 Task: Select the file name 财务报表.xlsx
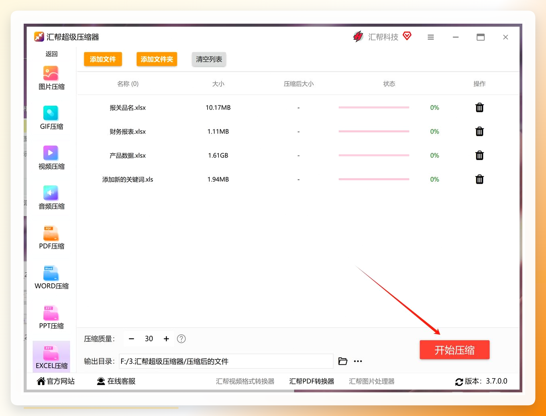(x=128, y=132)
